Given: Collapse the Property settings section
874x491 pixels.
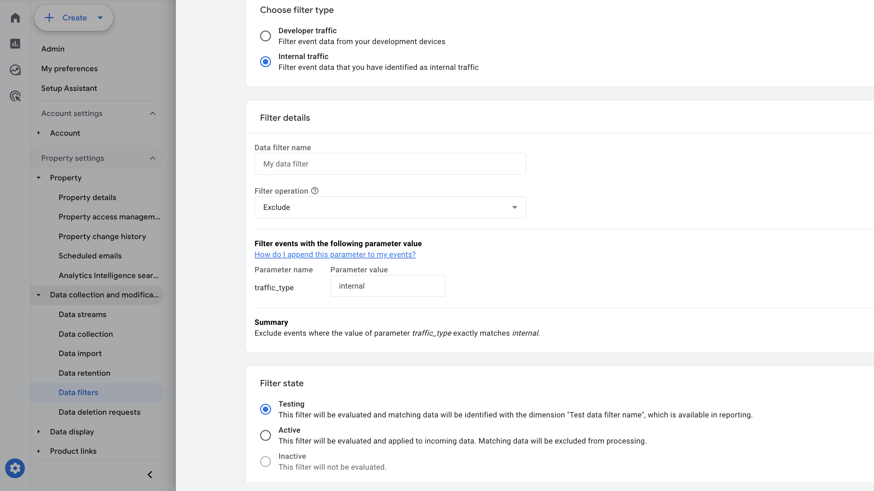Looking at the screenshot, I should [x=153, y=158].
